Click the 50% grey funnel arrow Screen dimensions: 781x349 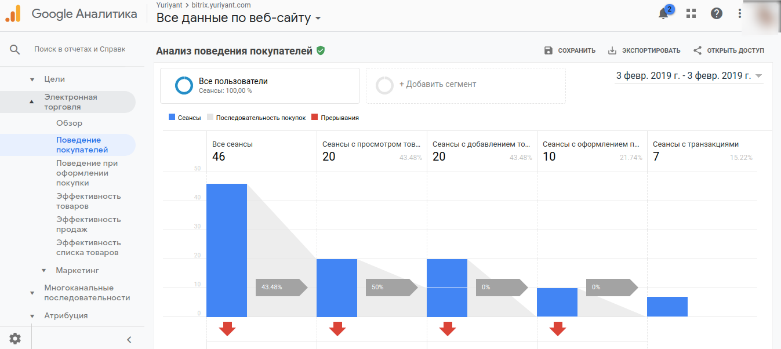392,287
